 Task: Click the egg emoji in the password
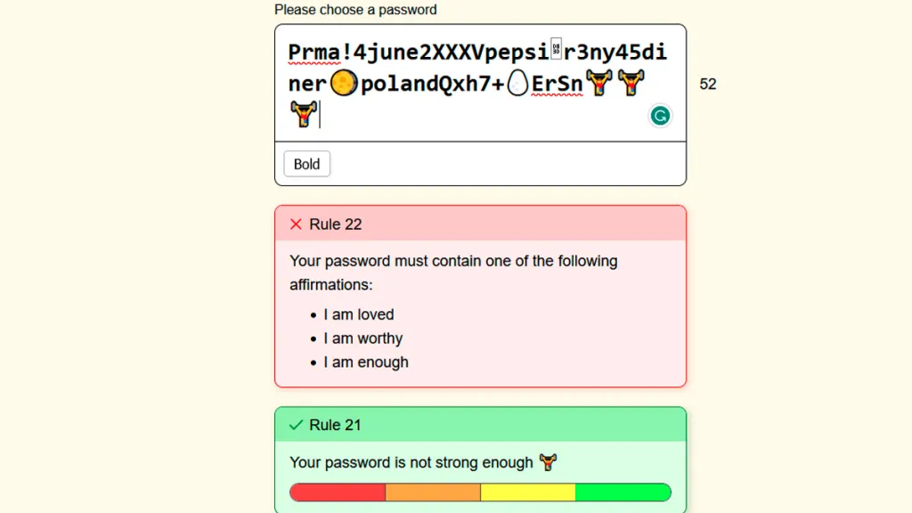517,83
